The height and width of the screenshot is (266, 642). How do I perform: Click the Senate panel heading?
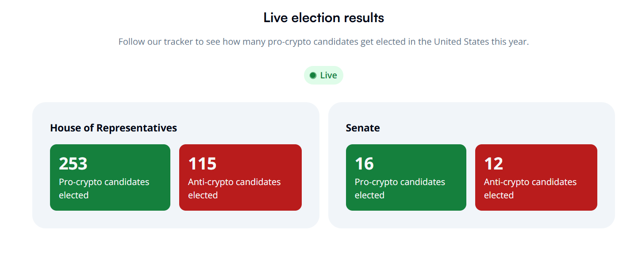coord(363,128)
